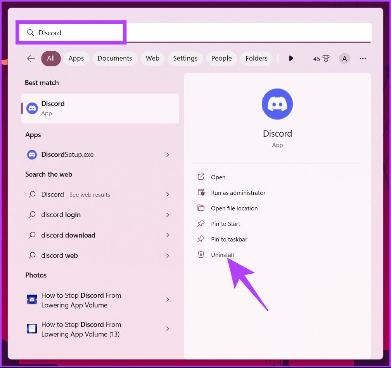Open the account avatar labeled A

point(344,59)
